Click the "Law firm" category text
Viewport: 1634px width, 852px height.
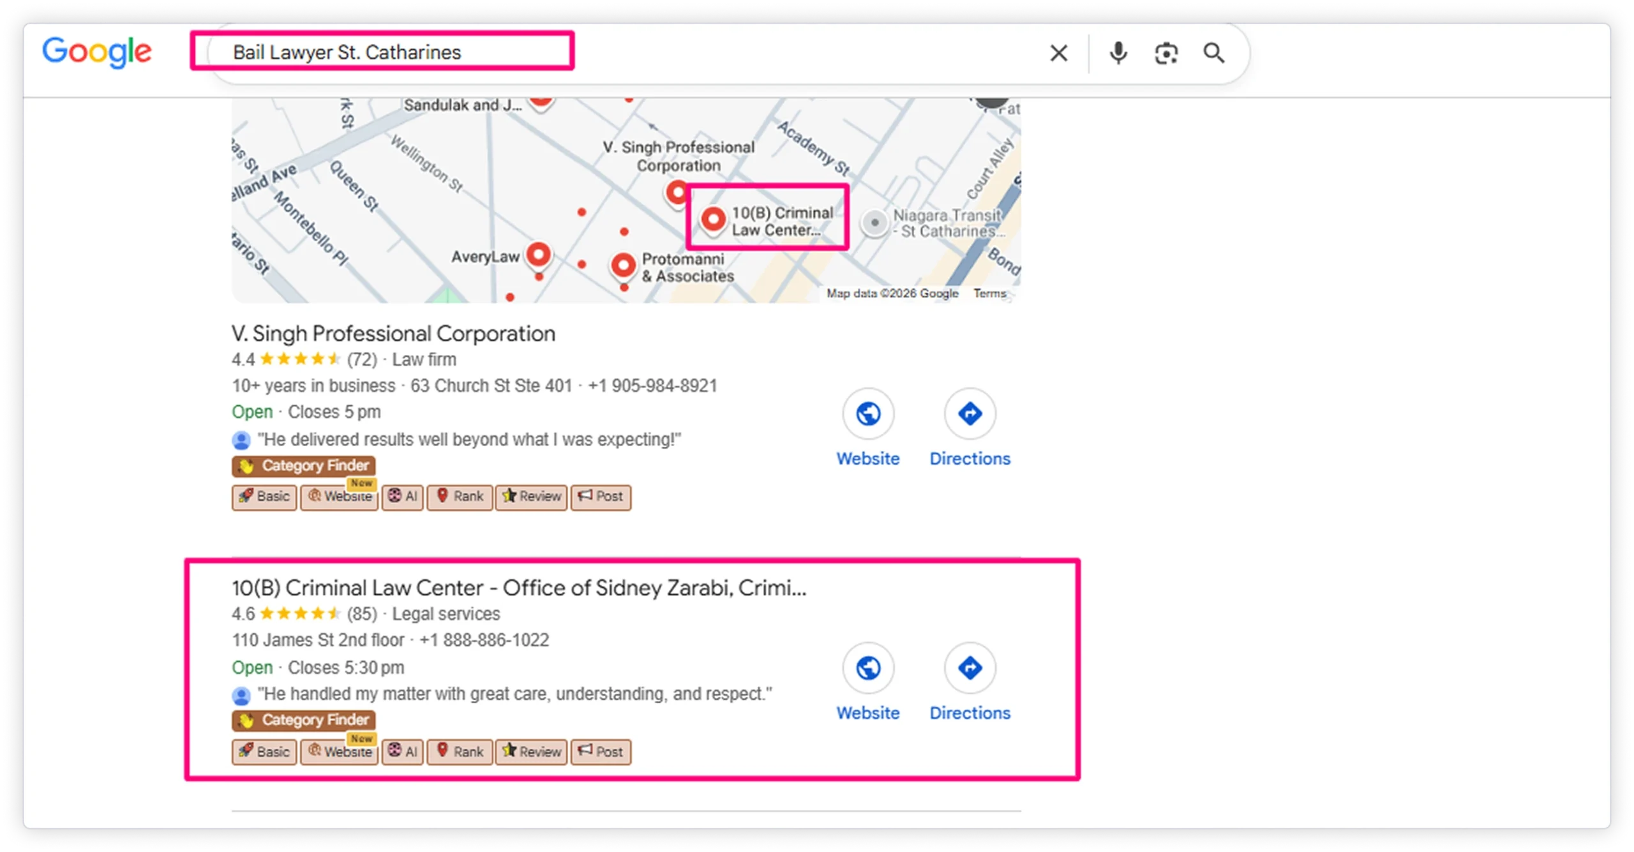point(424,359)
